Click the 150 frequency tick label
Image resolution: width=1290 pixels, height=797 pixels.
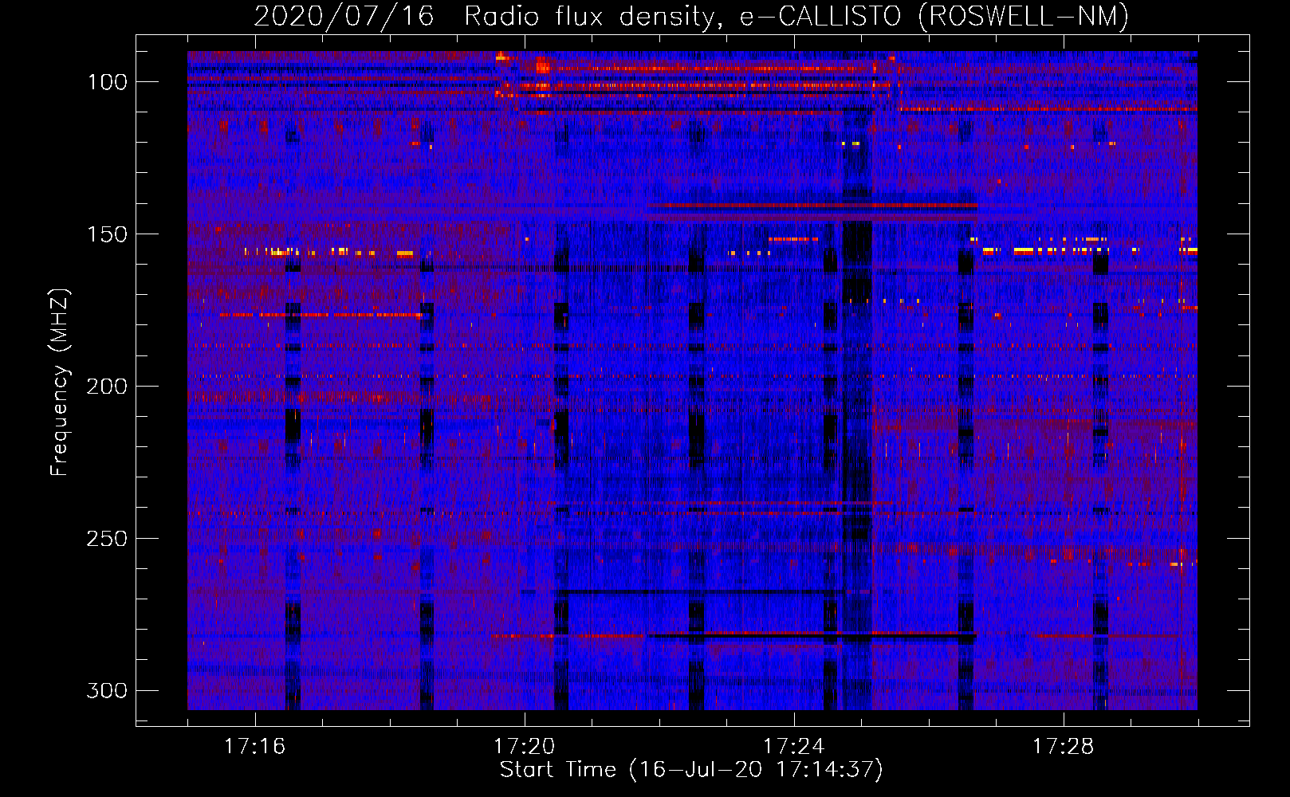point(107,234)
